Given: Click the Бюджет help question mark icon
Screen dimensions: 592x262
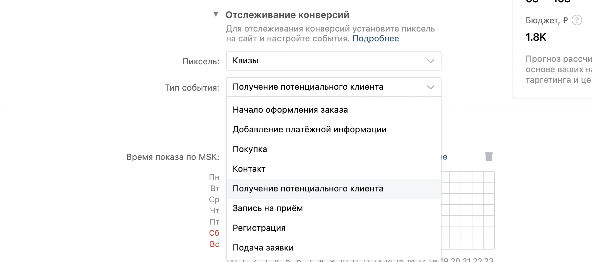Looking at the screenshot, I should tap(577, 20).
